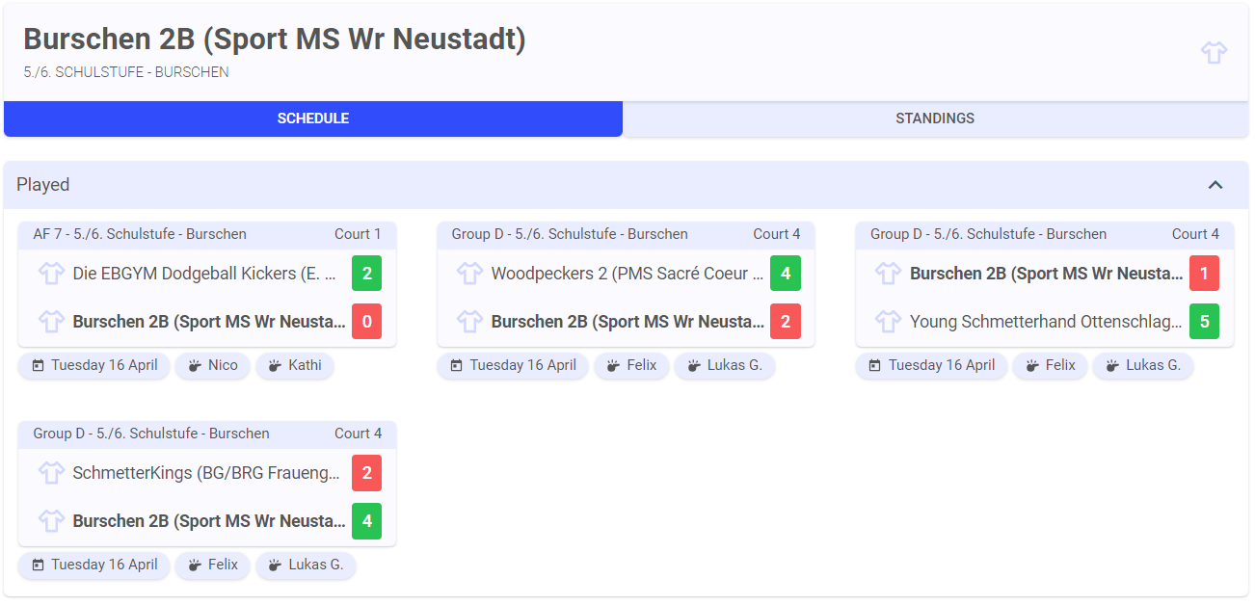
Task: Open Young Schmetterhand Ottenschlag team
Action: (1046, 322)
